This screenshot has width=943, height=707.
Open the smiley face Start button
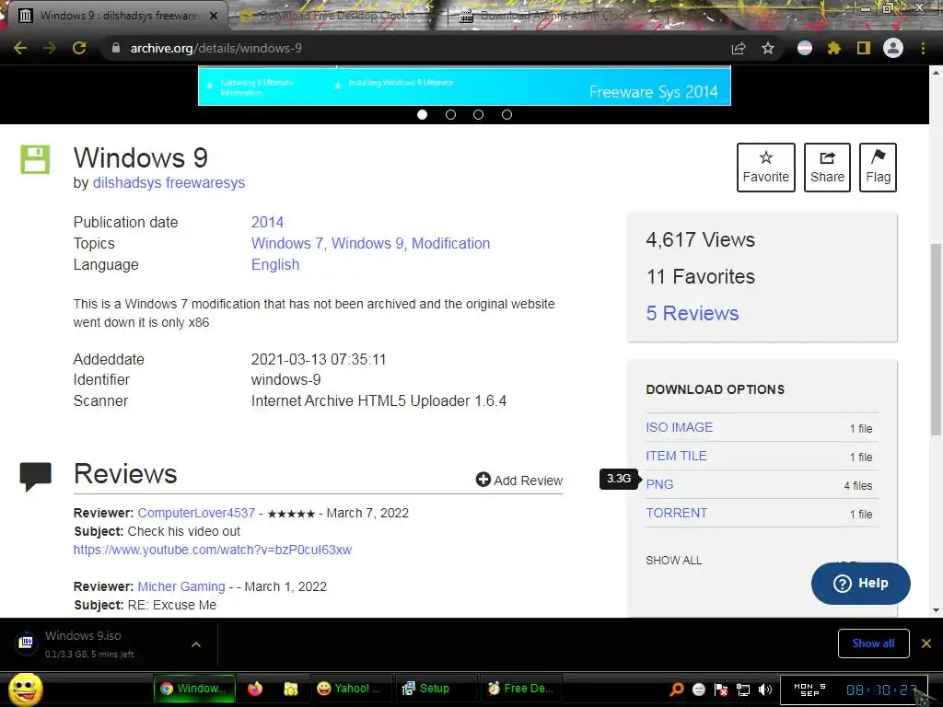point(25,689)
